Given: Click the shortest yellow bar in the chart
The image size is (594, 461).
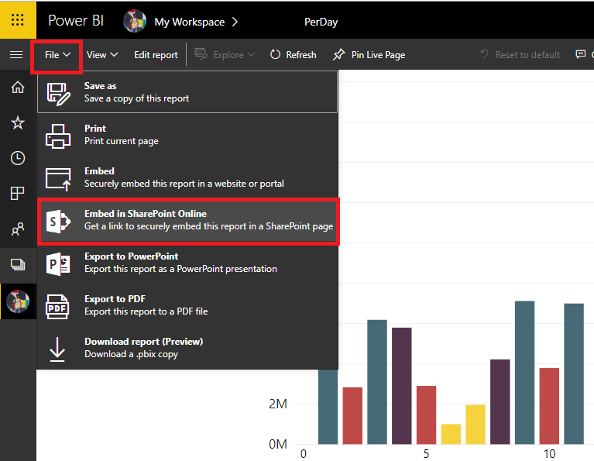Looking at the screenshot, I should pyautogui.click(x=451, y=434).
